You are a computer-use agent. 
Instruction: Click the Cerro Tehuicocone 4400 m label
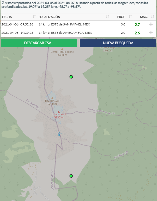tap(62, 53)
